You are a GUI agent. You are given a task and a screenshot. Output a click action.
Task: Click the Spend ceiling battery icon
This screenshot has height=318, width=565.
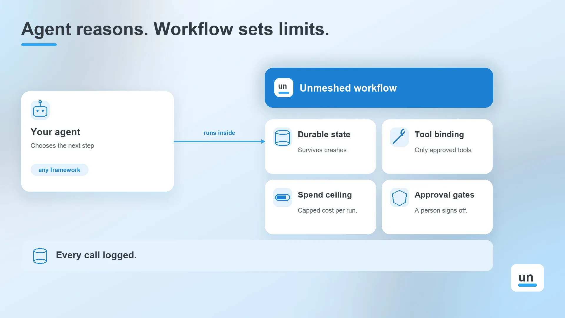(x=282, y=197)
